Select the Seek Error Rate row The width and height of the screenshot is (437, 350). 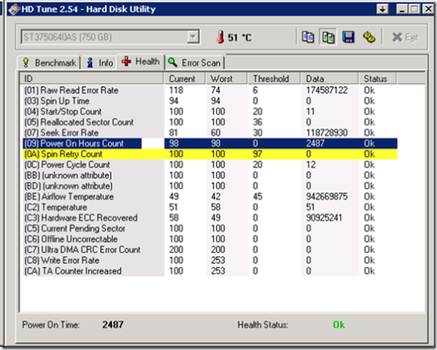click(210, 132)
